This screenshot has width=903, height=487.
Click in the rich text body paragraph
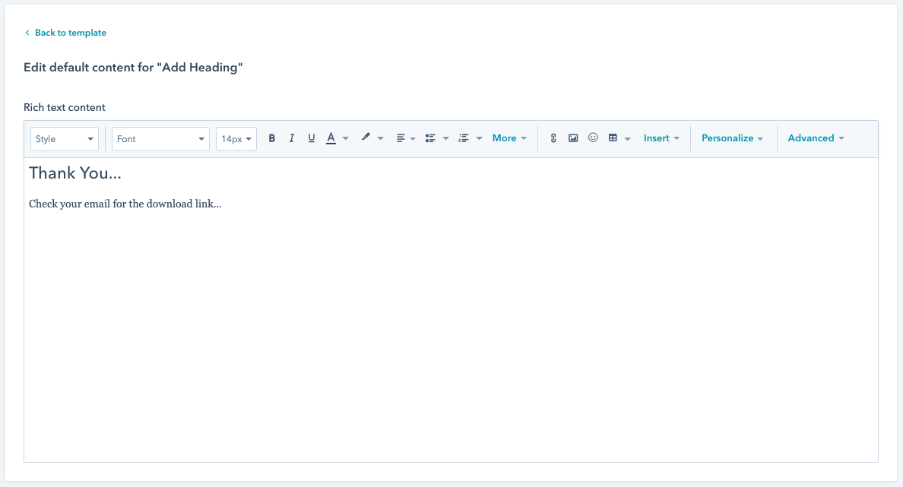pyautogui.click(x=125, y=204)
